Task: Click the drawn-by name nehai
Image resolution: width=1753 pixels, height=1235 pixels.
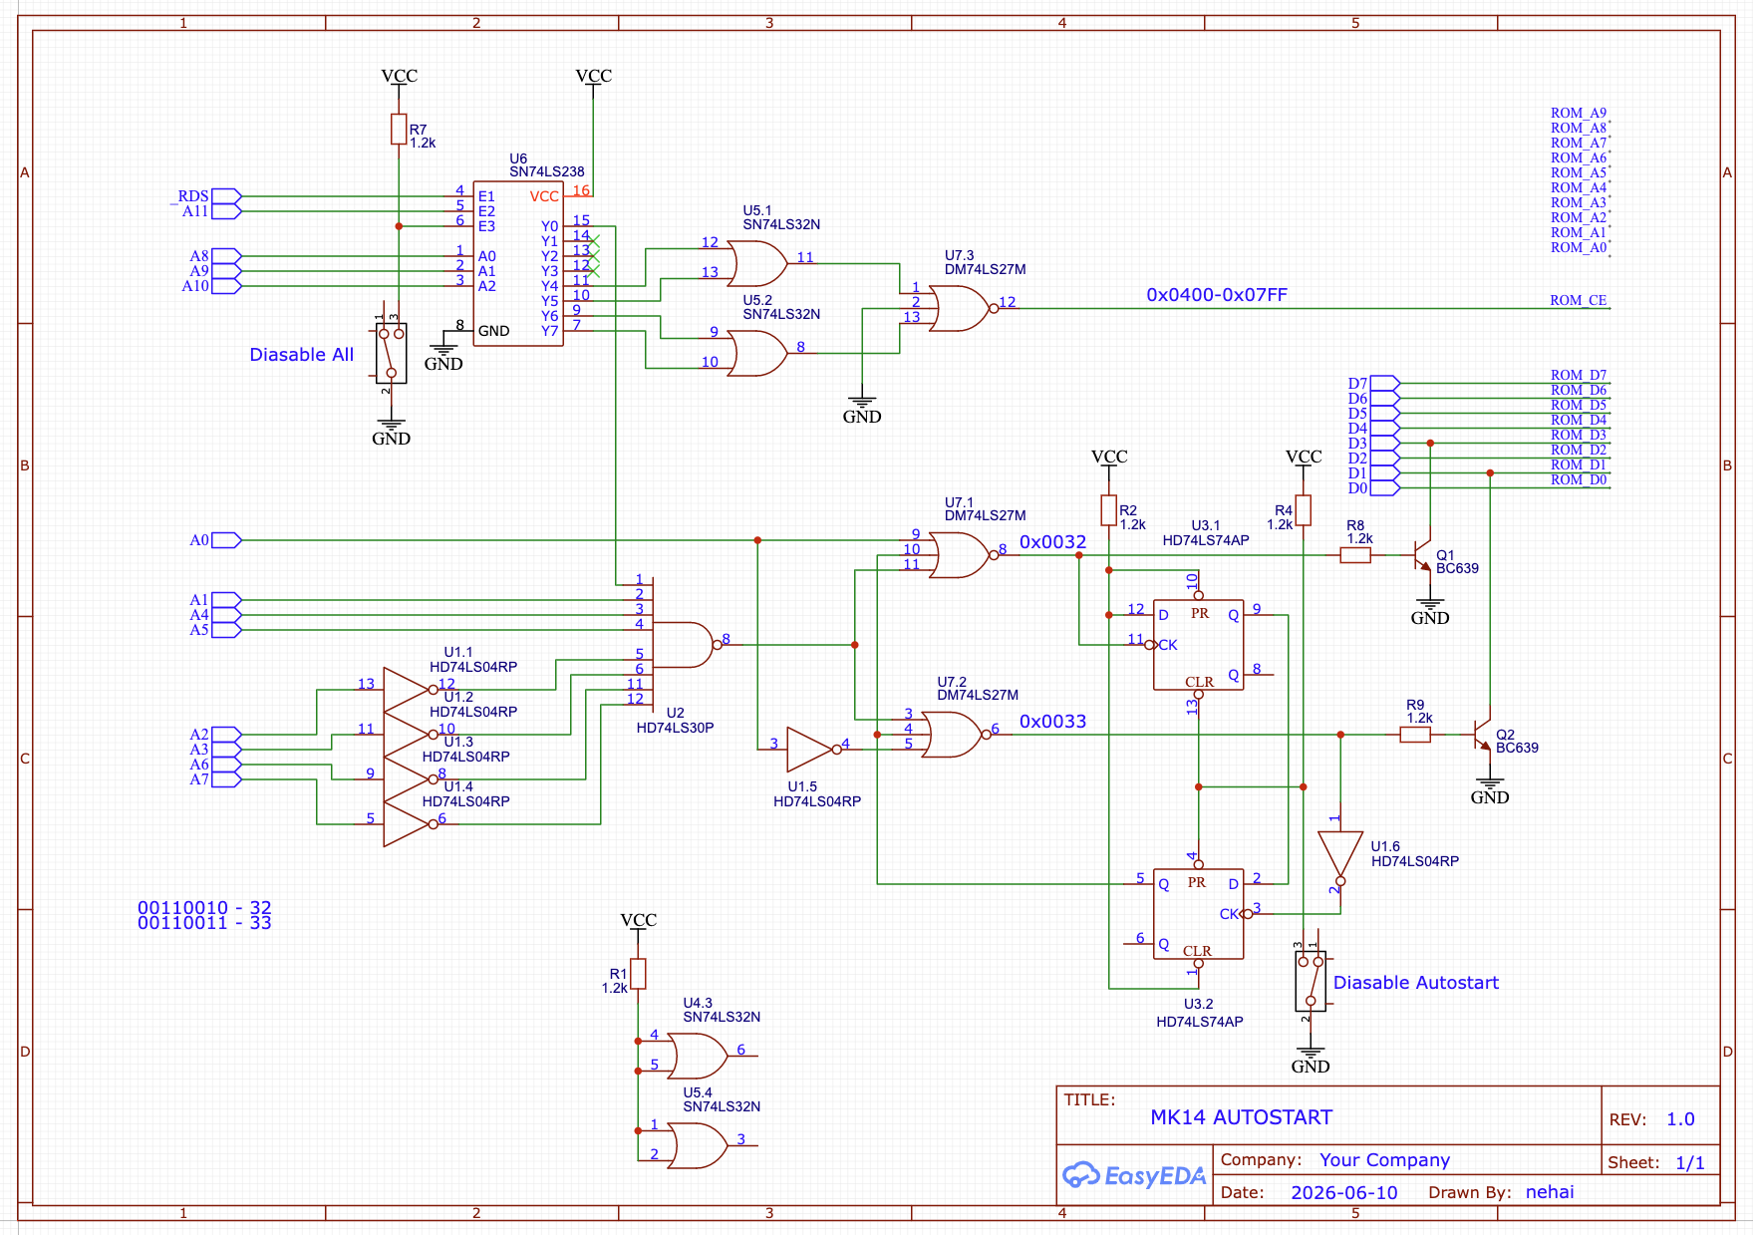Action: click(1550, 1192)
